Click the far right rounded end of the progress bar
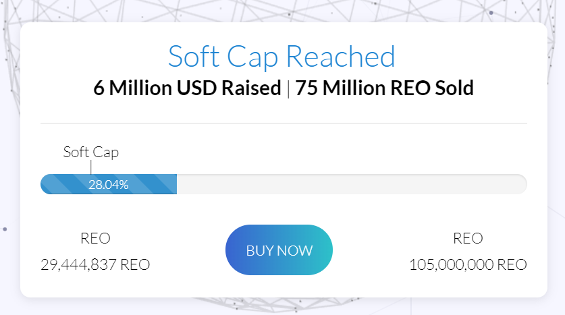The image size is (565, 315). (522, 184)
